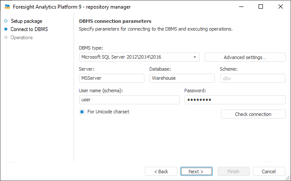Focus the Password field
Screen dimensions: 291x181
click(235, 100)
